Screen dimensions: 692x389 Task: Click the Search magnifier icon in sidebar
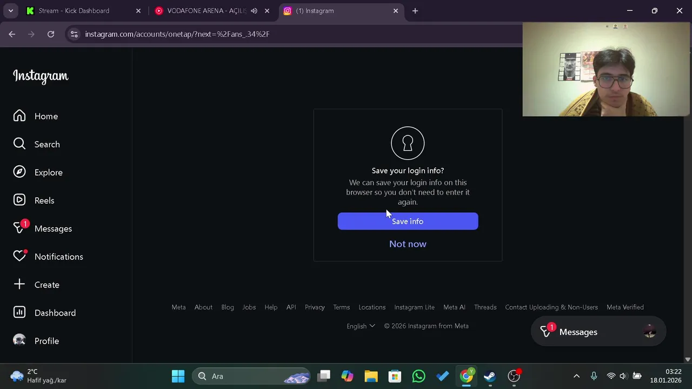tap(19, 144)
